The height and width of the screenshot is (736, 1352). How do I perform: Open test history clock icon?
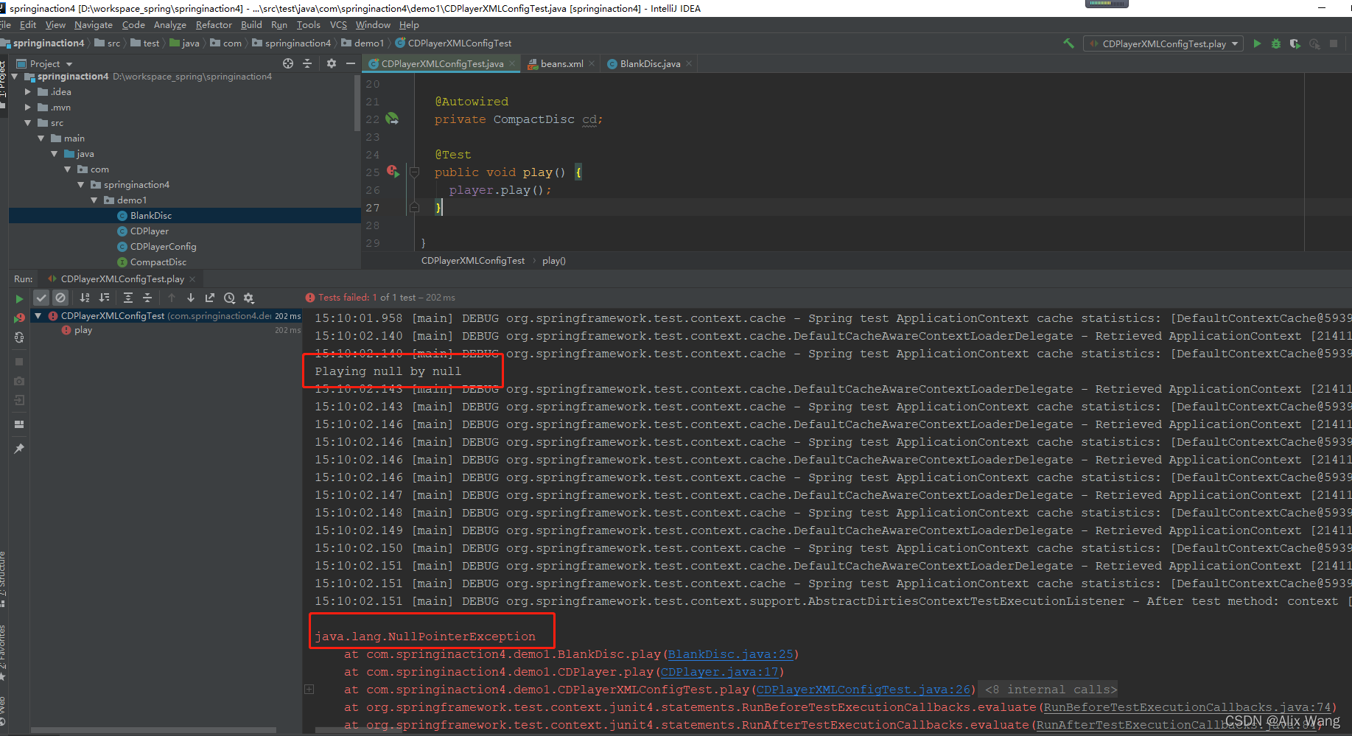coord(229,298)
